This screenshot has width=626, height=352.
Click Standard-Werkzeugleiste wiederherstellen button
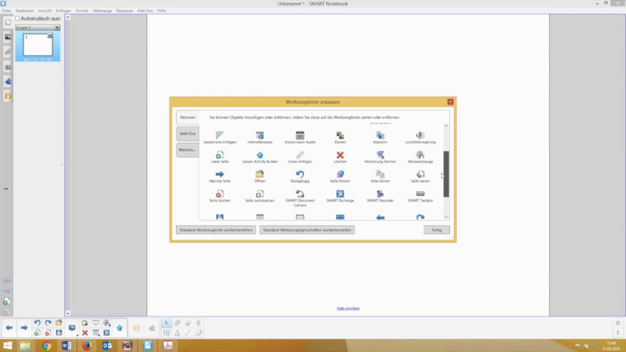point(216,230)
